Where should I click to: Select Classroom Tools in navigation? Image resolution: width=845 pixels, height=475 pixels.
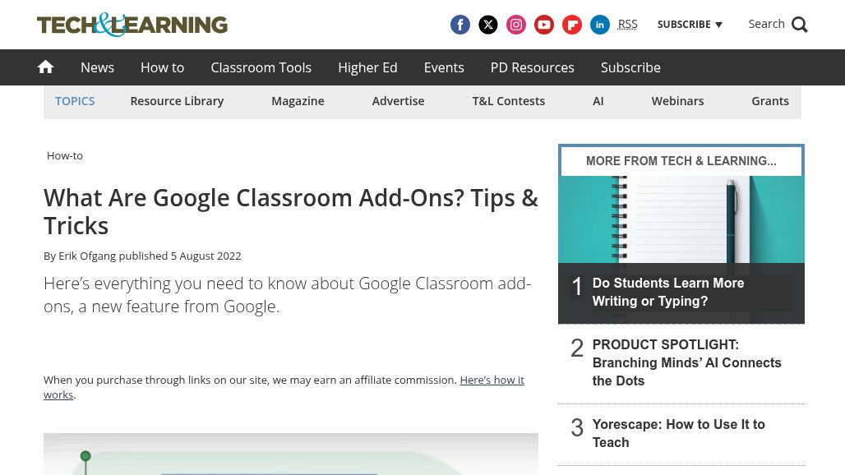tap(261, 67)
